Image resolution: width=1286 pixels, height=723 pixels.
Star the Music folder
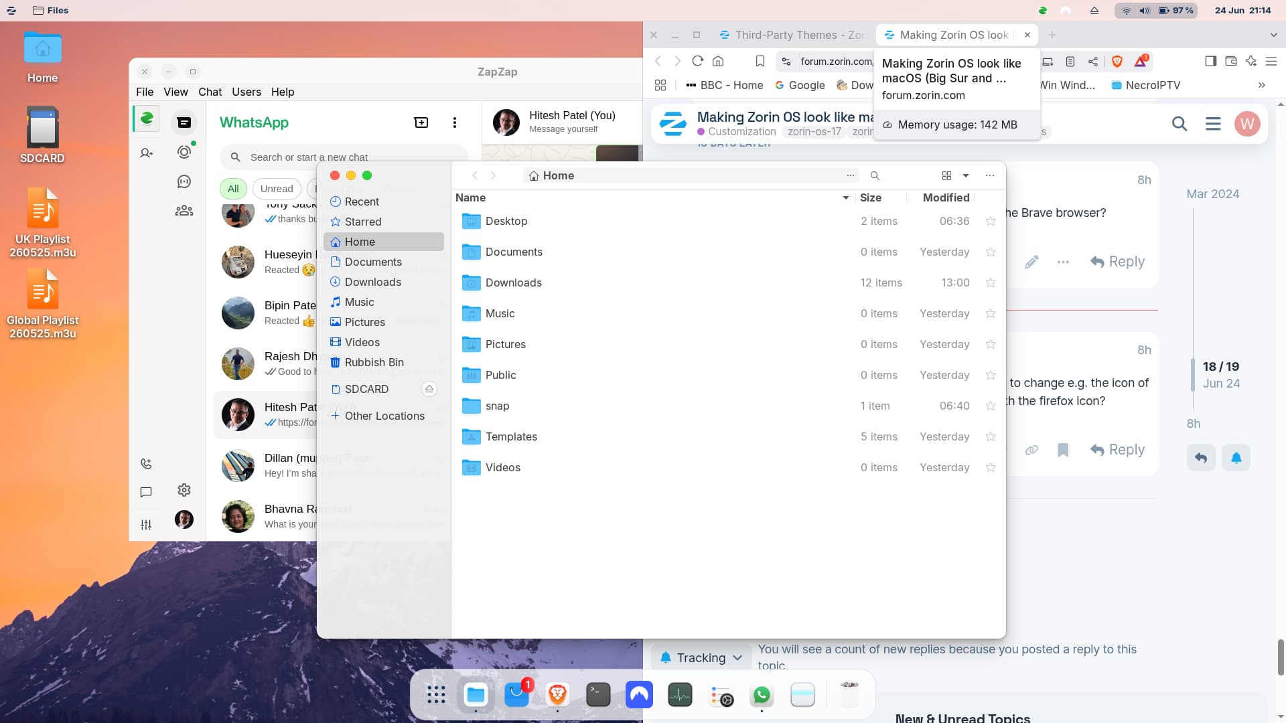tap(991, 313)
